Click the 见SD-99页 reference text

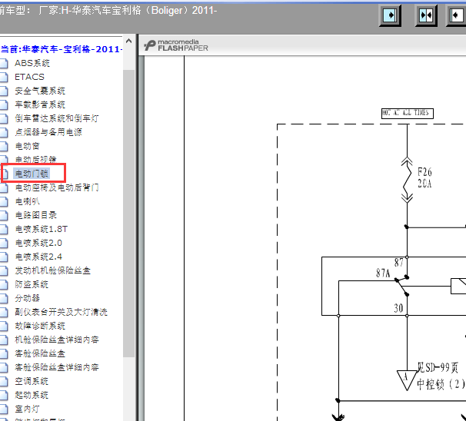[438, 367]
